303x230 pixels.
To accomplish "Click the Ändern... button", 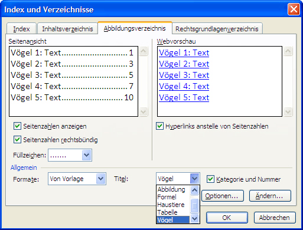I will coord(270,196).
